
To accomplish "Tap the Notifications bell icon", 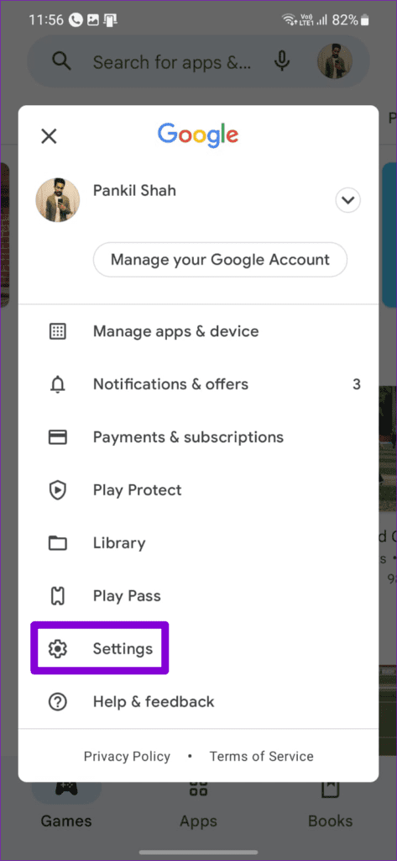I will tap(58, 384).
